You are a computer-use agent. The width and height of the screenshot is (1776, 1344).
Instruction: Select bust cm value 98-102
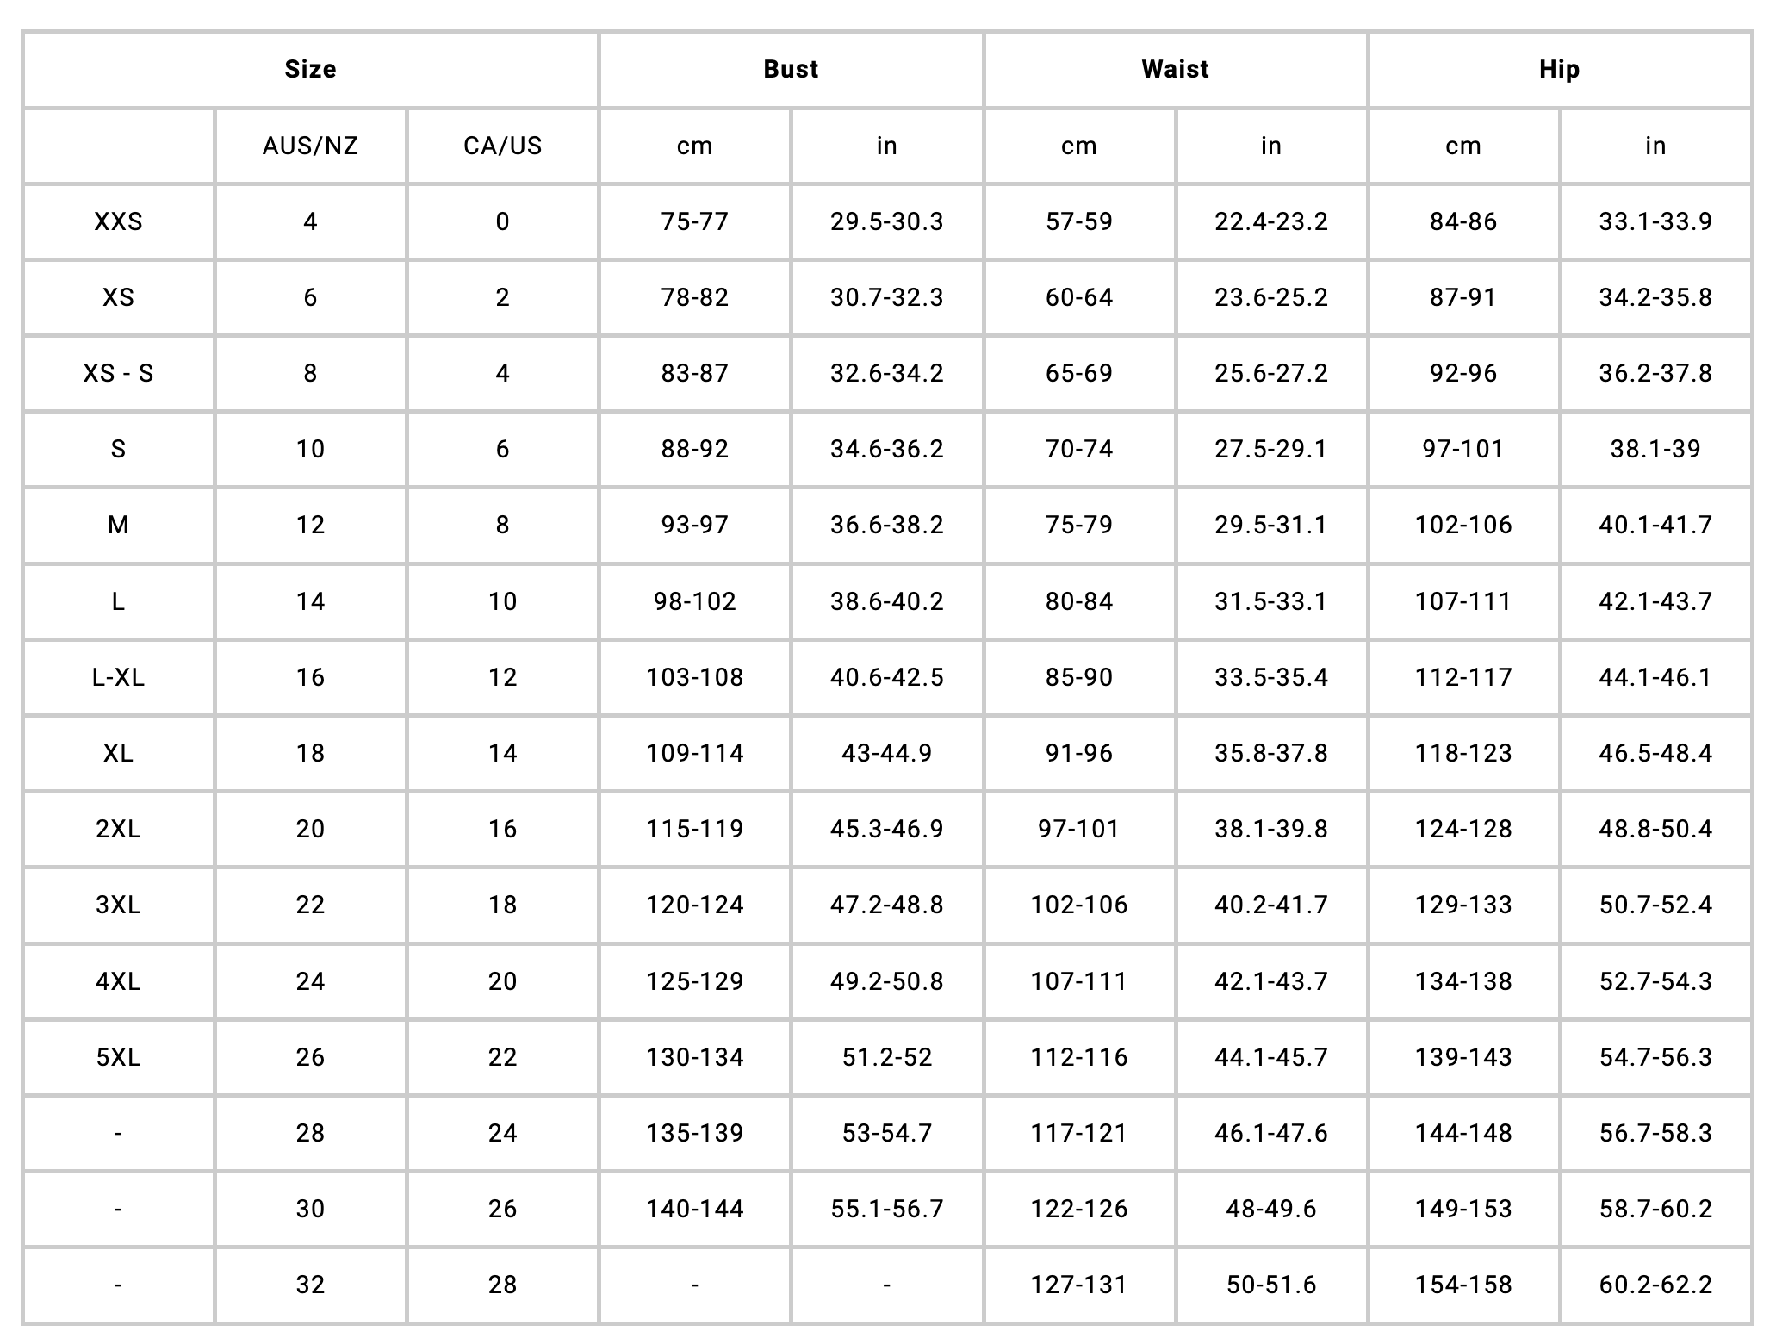coord(695,601)
